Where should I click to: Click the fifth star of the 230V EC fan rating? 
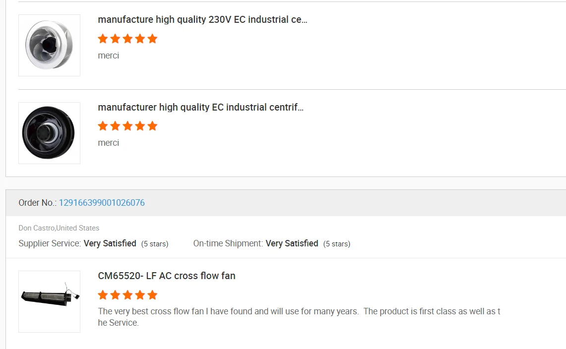click(x=152, y=39)
